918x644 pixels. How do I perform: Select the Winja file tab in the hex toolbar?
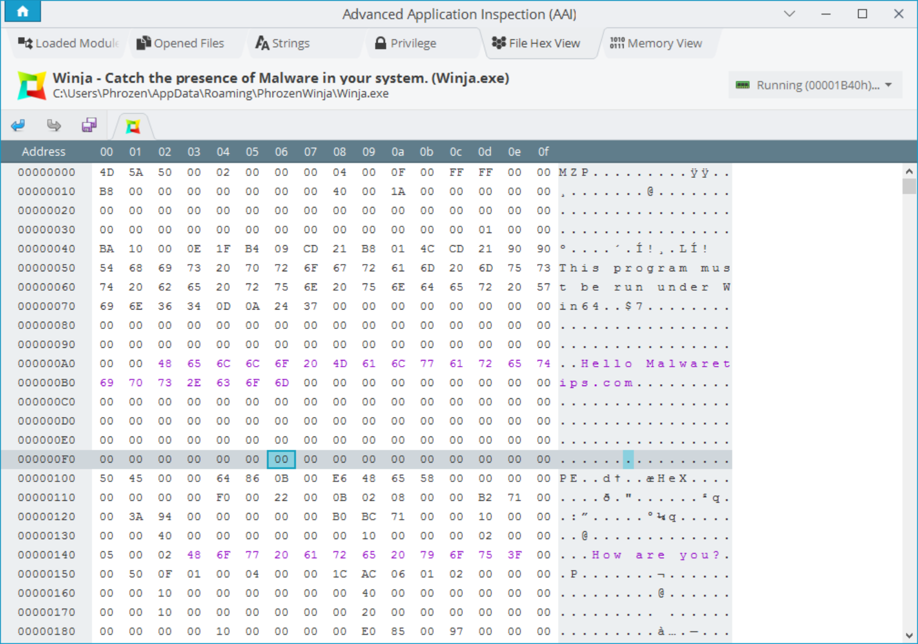[133, 126]
